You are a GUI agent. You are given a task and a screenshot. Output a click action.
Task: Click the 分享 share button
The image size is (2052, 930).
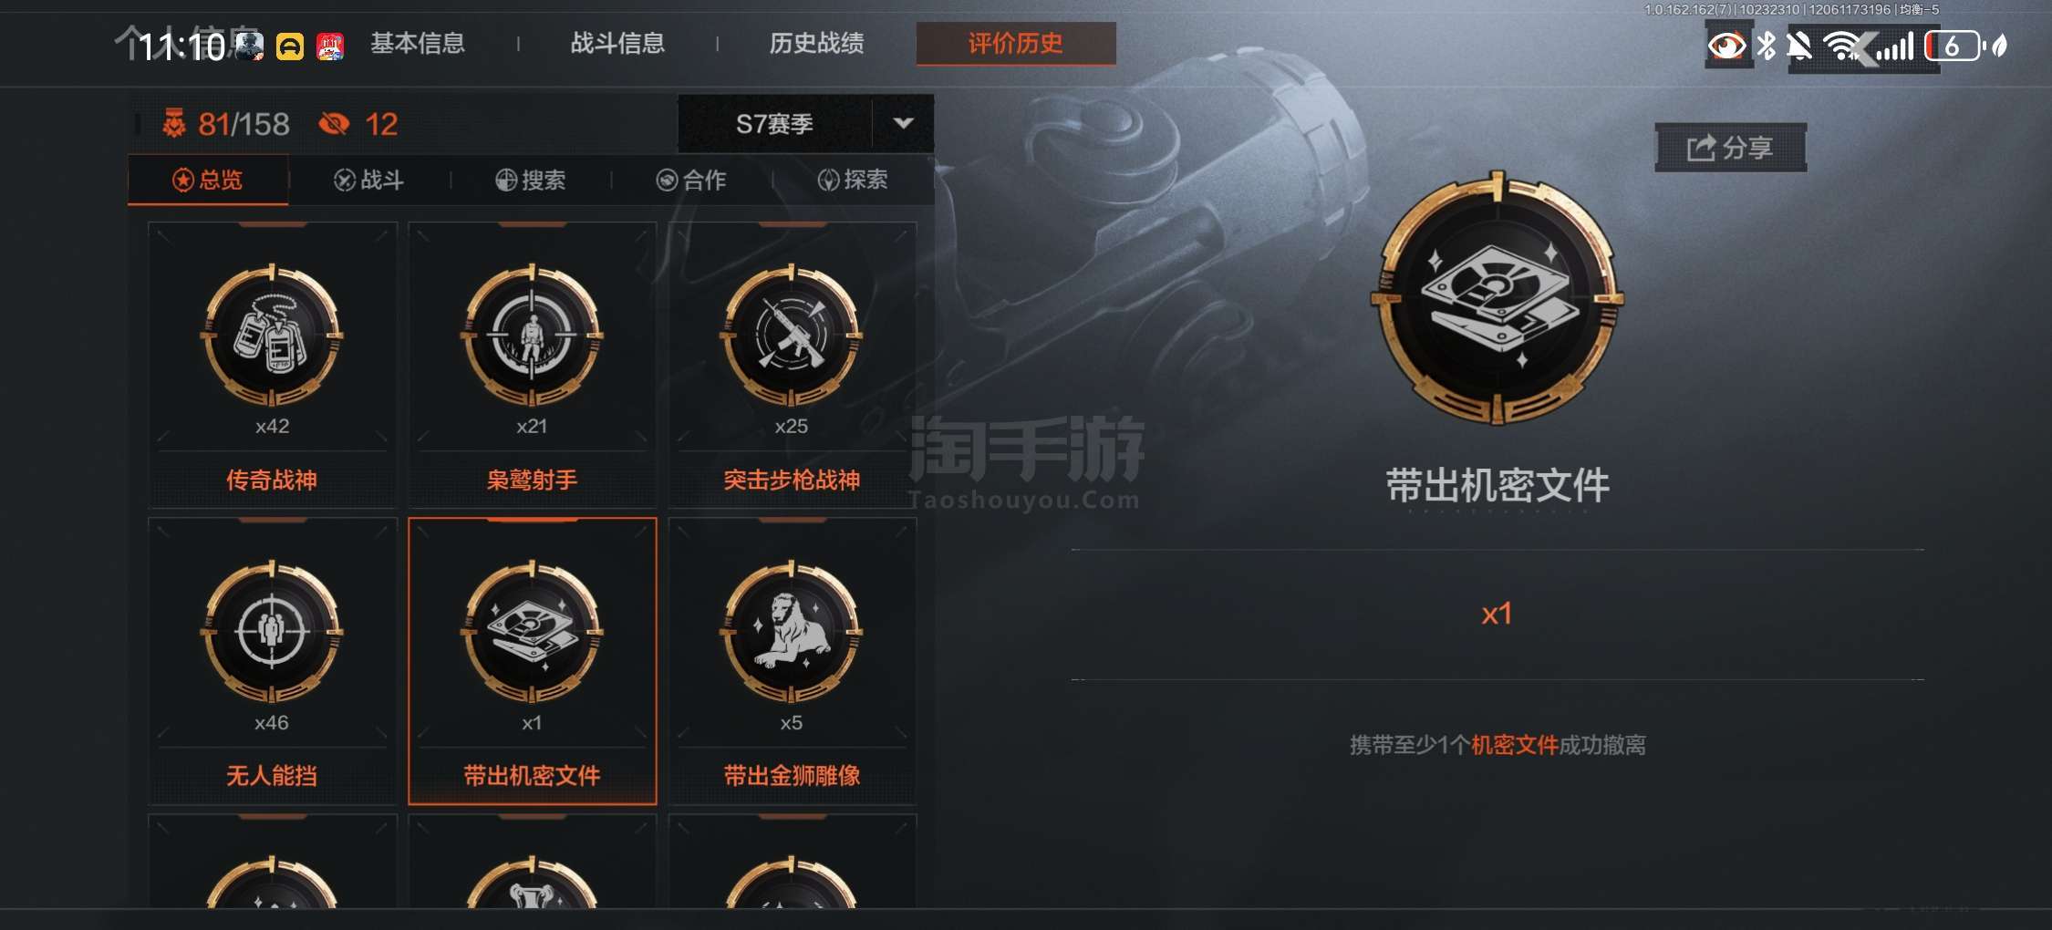click(x=1730, y=147)
